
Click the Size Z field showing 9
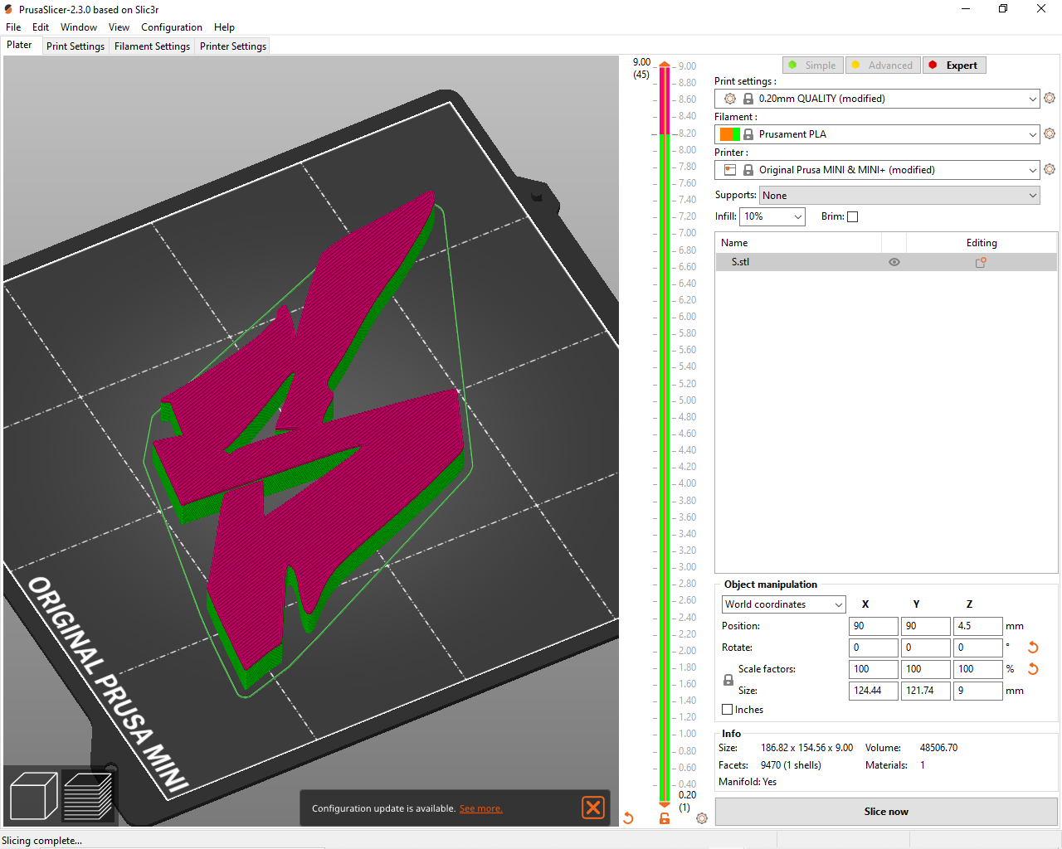pos(977,691)
